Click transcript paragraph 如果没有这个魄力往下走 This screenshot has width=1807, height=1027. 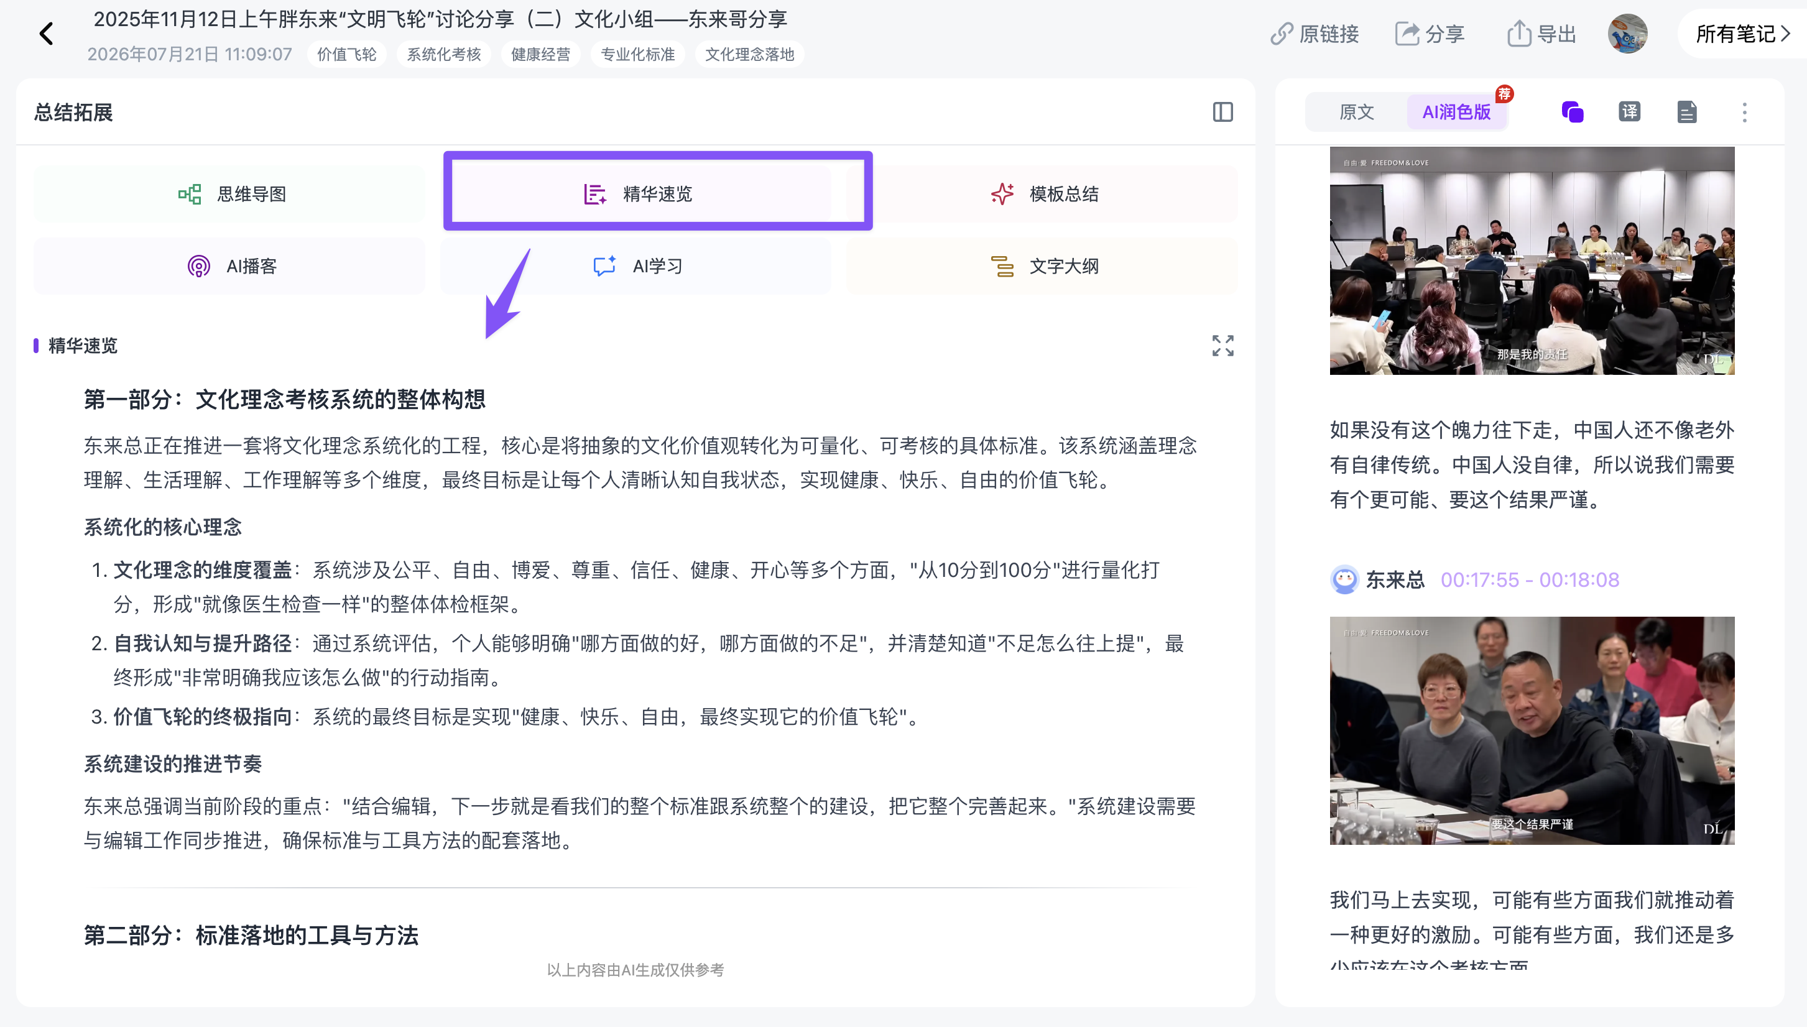(x=1532, y=465)
